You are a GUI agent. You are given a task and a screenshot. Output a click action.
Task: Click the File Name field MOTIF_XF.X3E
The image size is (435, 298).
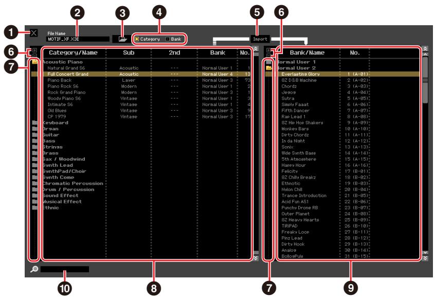[78, 39]
